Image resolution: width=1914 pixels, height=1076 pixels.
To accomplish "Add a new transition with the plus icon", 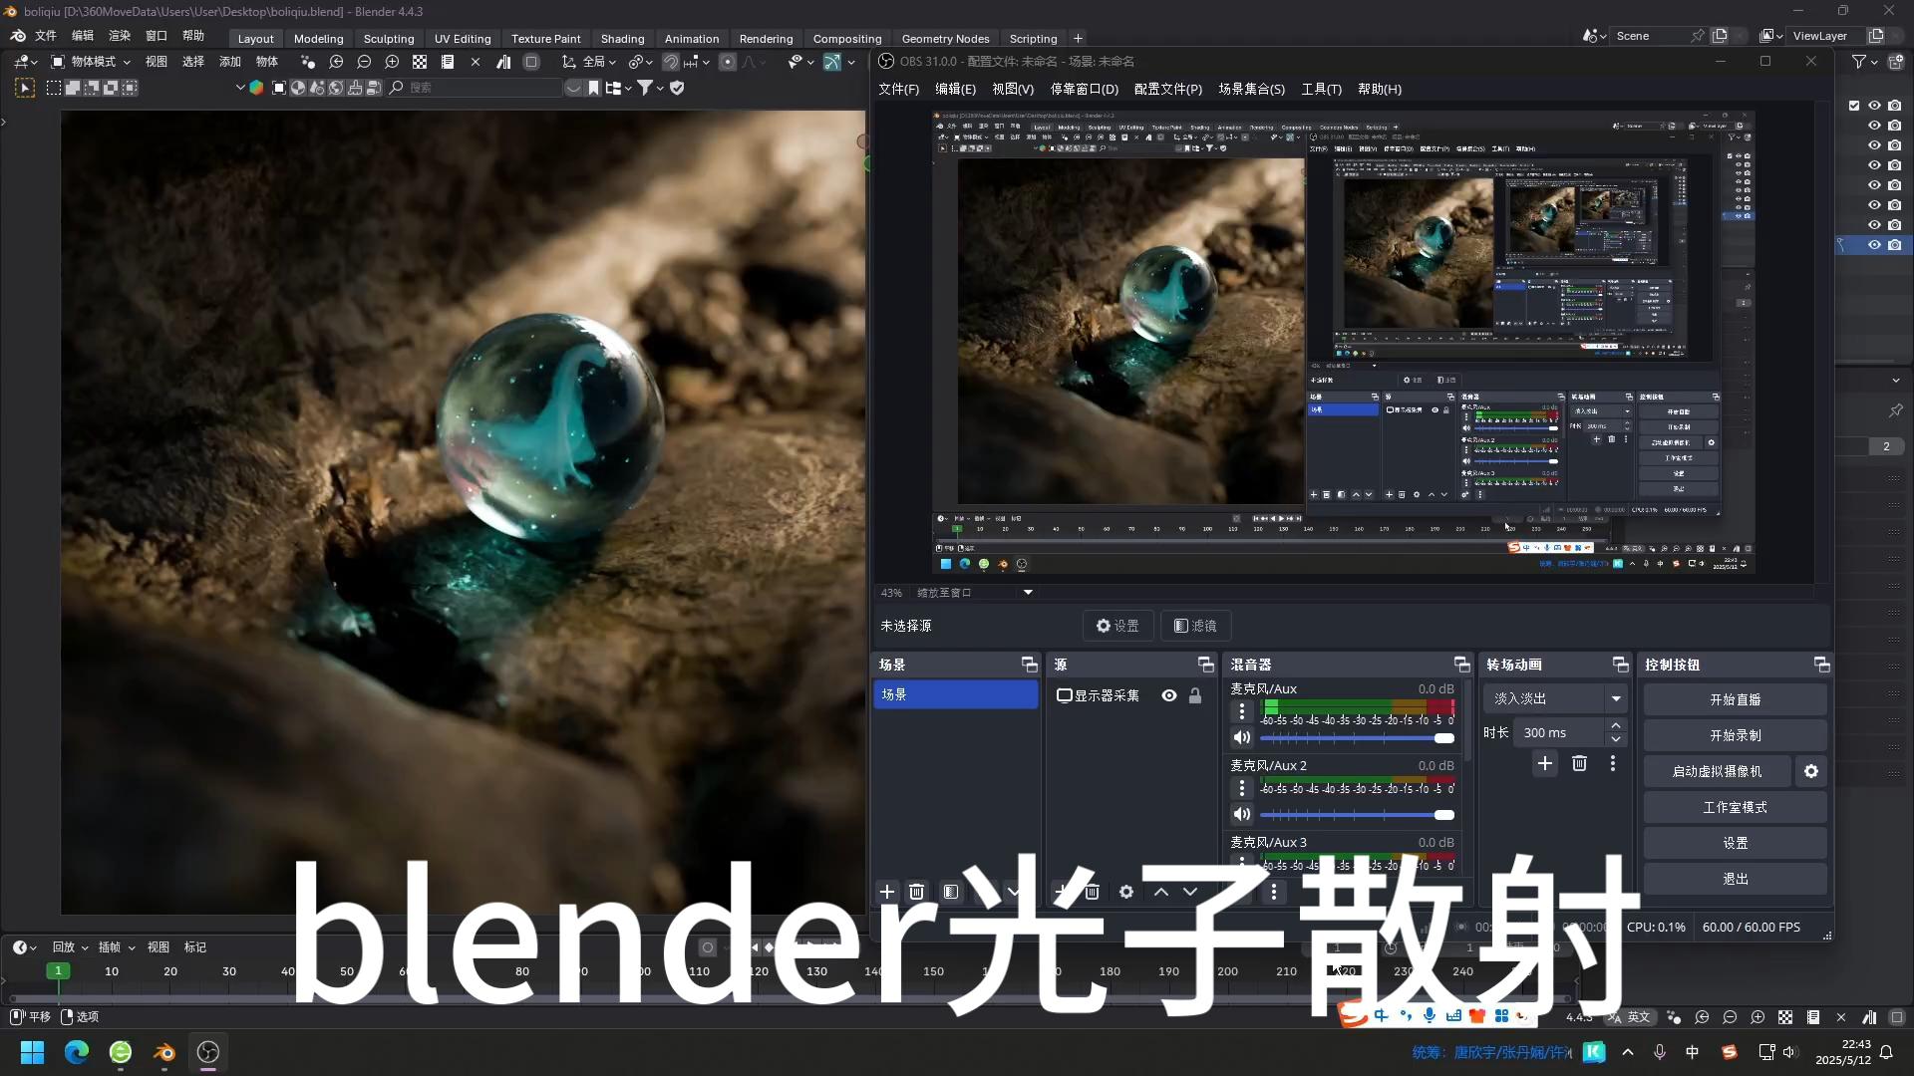I will 1545,763.
